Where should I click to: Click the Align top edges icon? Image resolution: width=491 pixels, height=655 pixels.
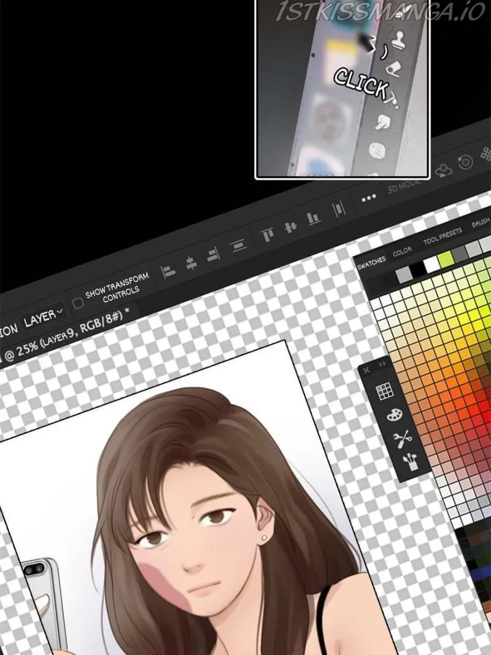[x=267, y=234]
